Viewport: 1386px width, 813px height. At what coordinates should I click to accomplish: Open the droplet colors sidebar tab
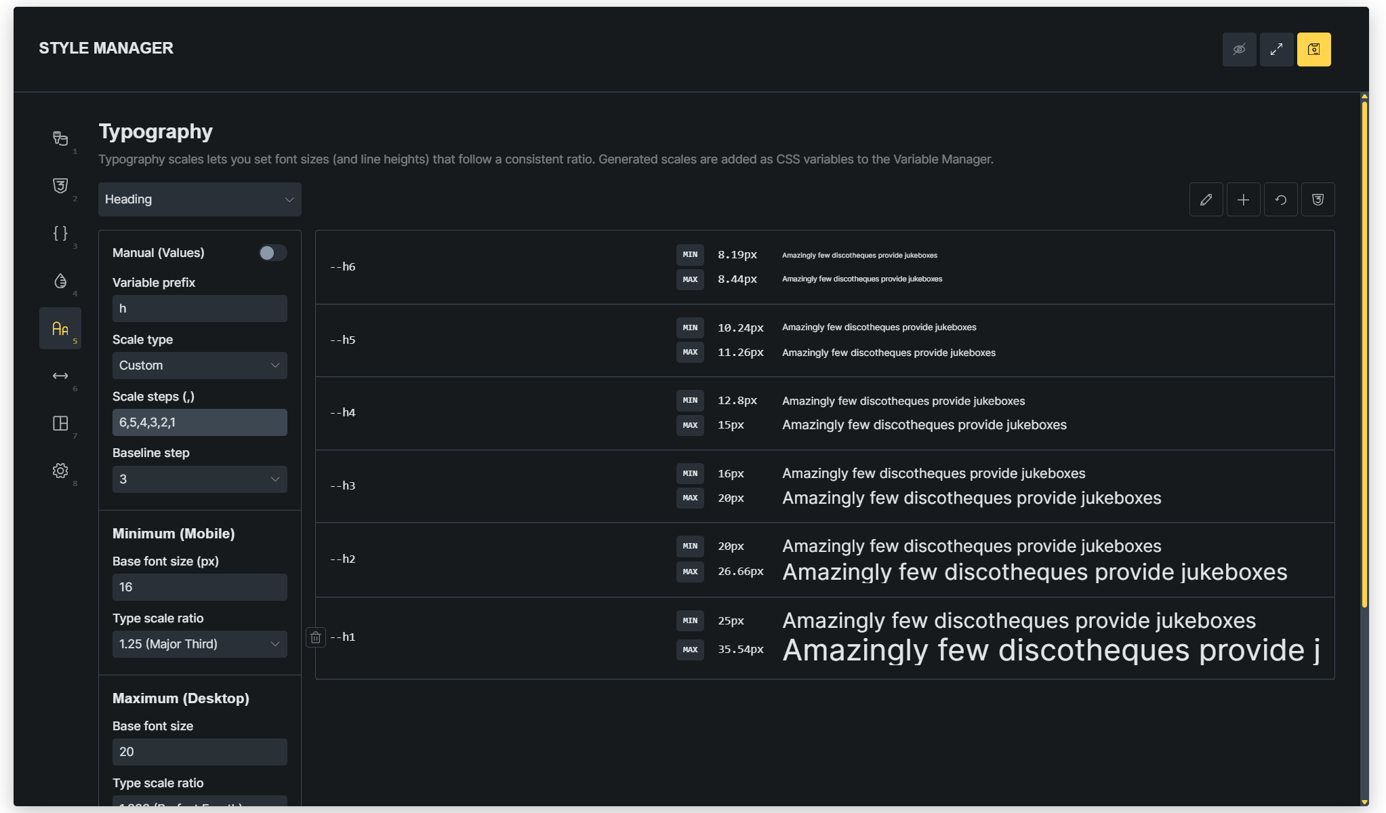(x=60, y=281)
